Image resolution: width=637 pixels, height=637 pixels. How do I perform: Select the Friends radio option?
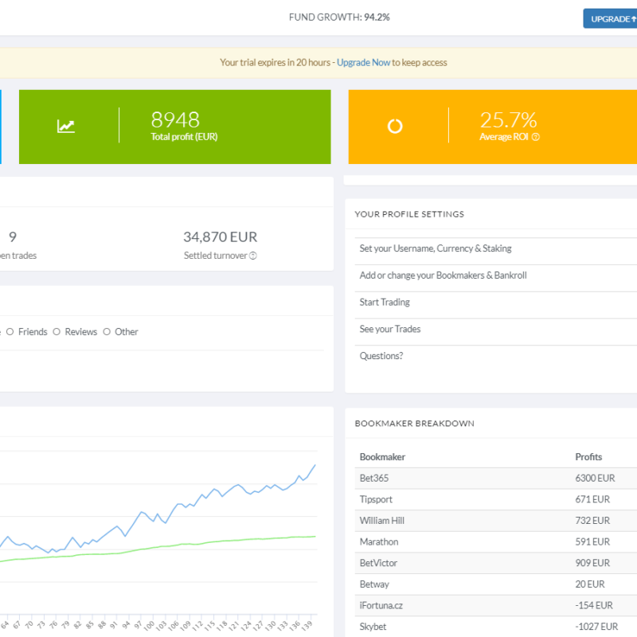coord(10,332)
